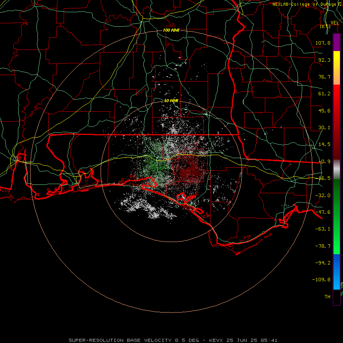Click the -16.5 velocity scale value
Screen dimensions: 343x343
324,178
